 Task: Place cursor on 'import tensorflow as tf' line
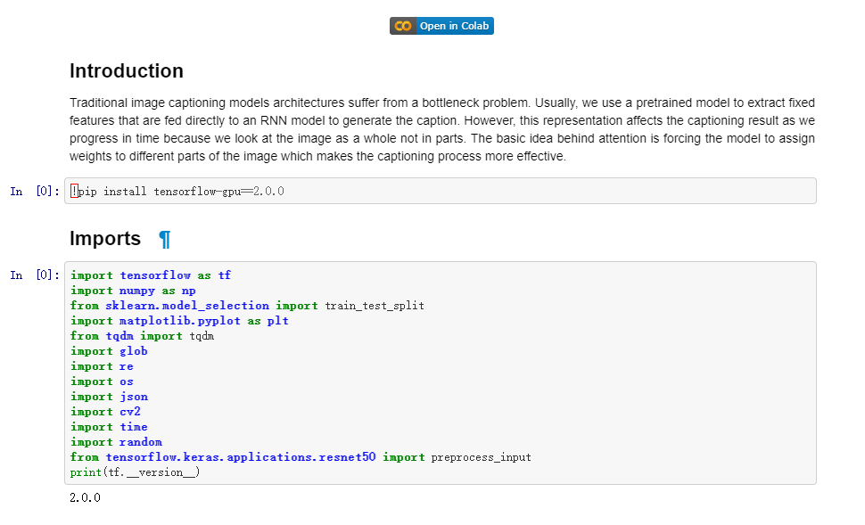click(151, 275)
